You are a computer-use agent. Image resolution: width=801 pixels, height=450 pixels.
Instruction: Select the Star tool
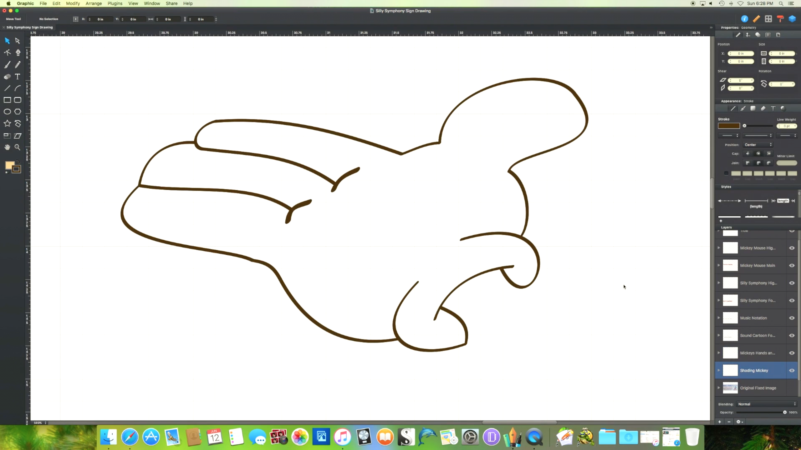pos(7,123)
